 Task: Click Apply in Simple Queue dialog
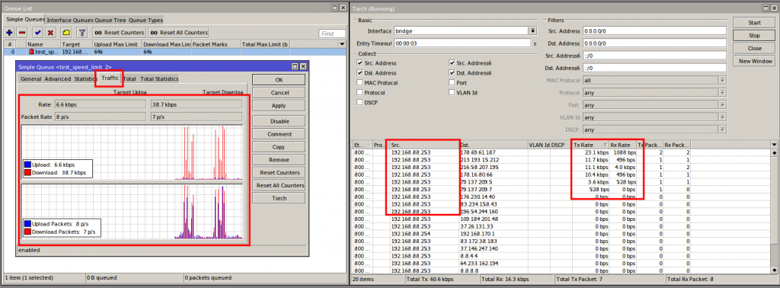pyautogui.click(x=279, y=105)
